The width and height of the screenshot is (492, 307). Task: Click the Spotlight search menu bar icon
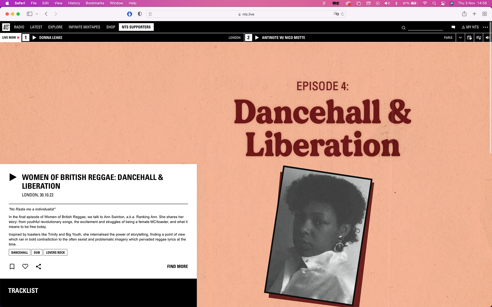pyautogui.click(x=434, y=3)
